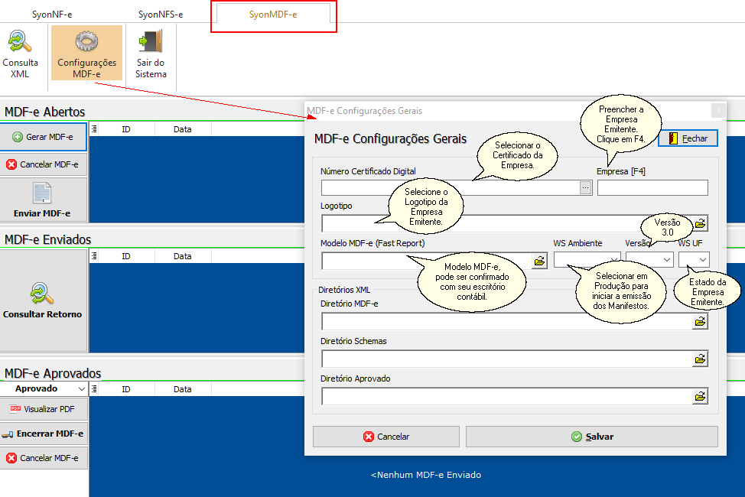Click Consultar Retorno refresh icon
The width and height of the screenshot is (745, 497).
click(x=44, y=294)
